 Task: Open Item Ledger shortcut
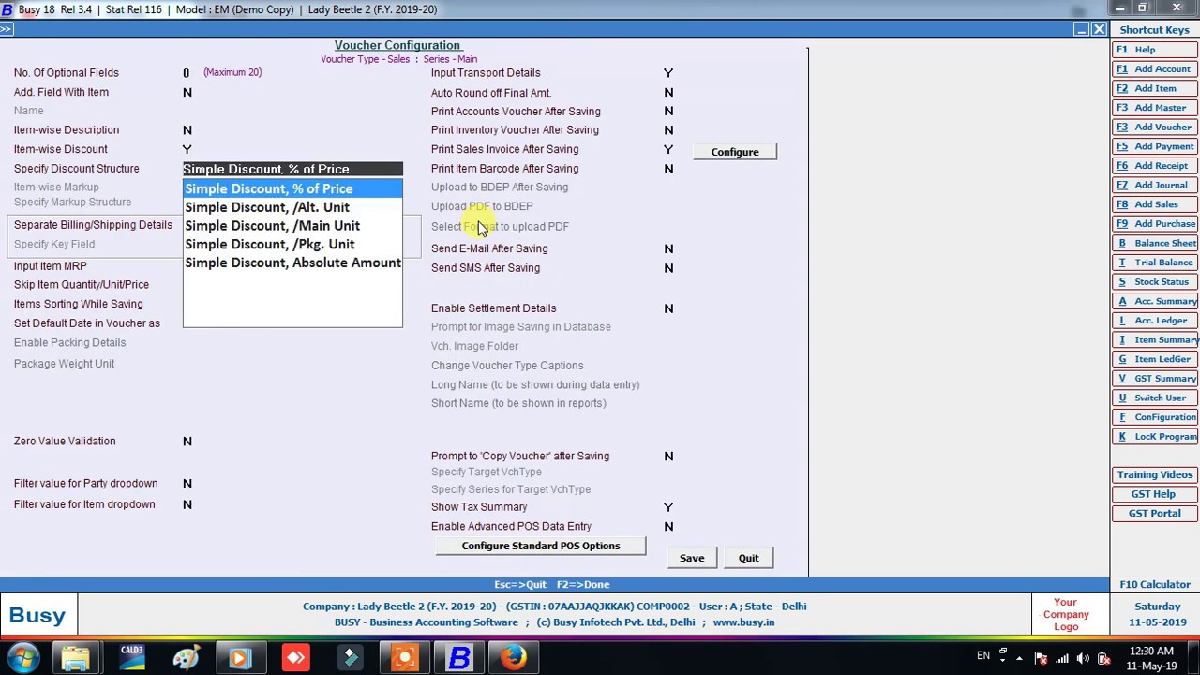click(1155, 359)
